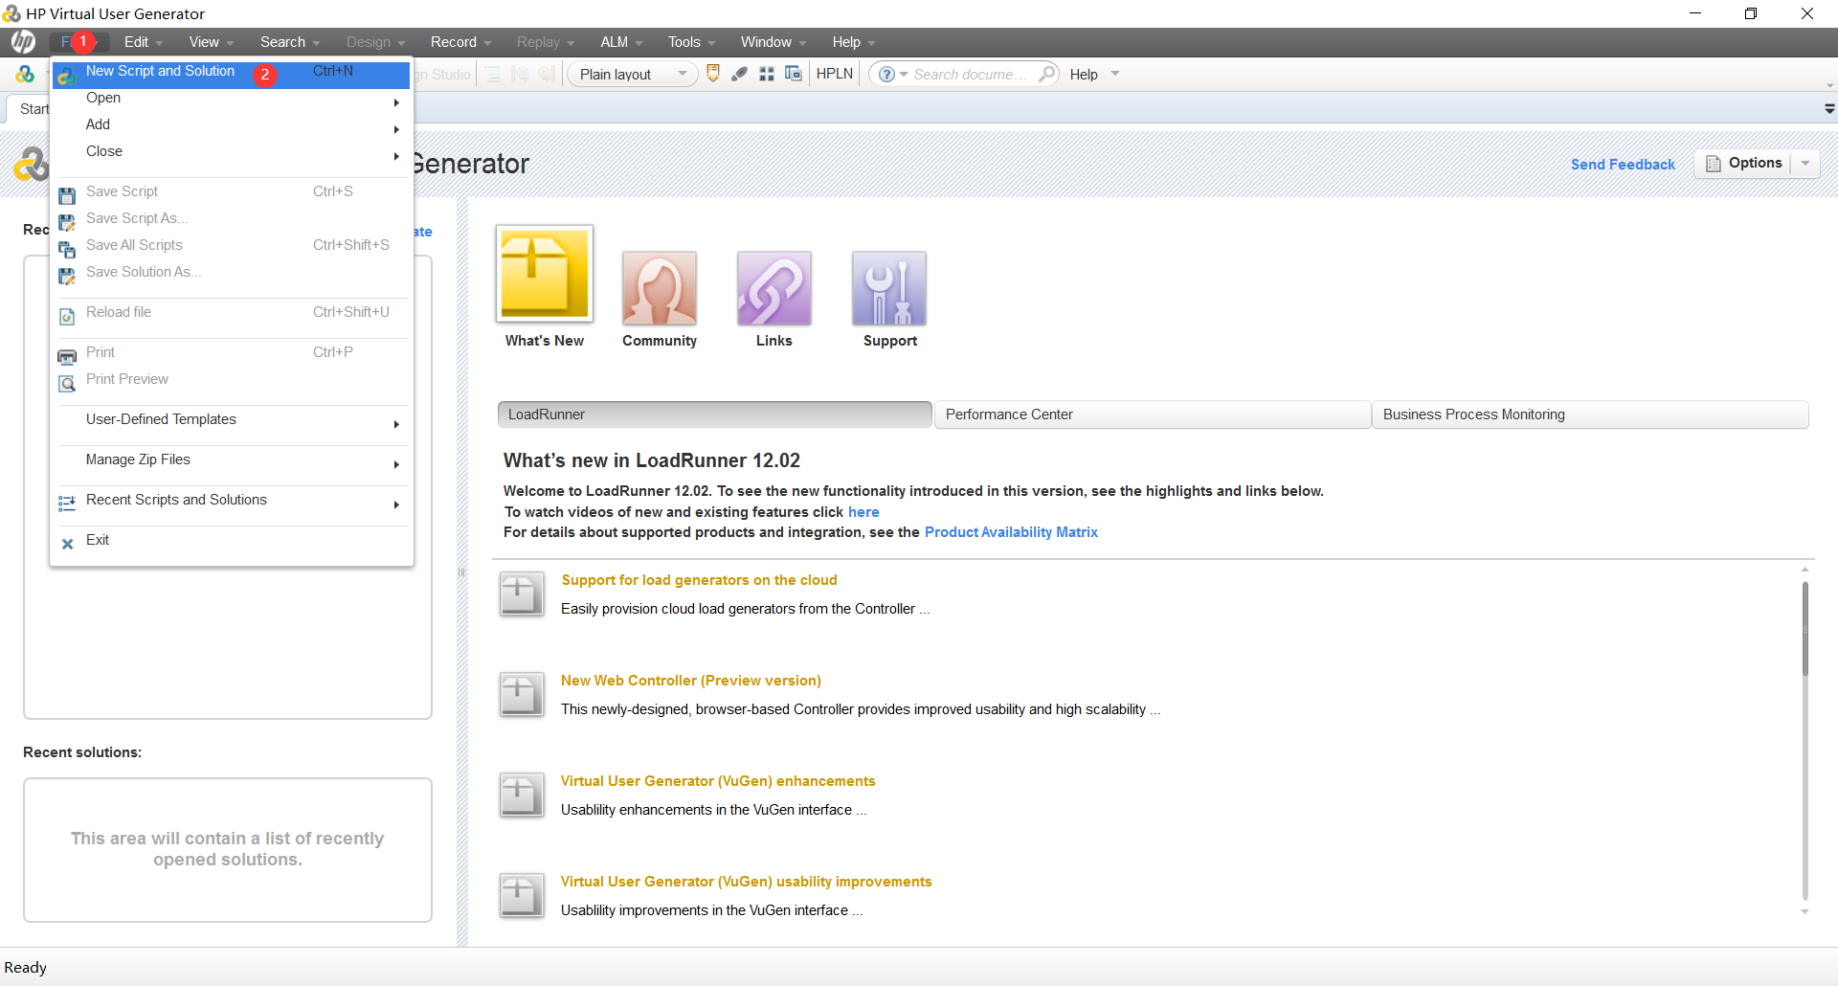
Task: Click the pen-like toolbar icon beside layout dropdown
Action: tap(739, 74)
